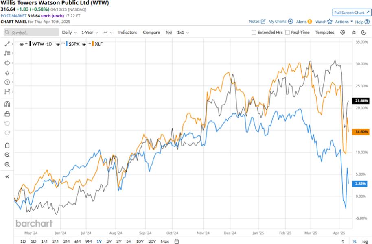Select the 1D range tab
The height and width of the screenshot is (244, 372).
[23, 242]
